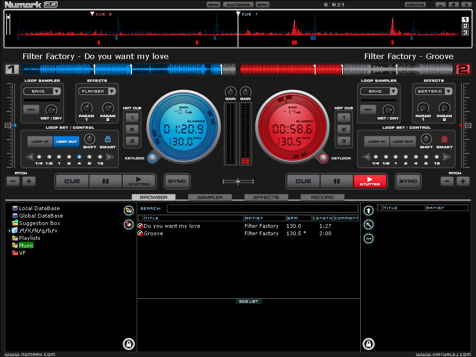Set deck 1 loop length to 16 beats

[x=100, y=157]
